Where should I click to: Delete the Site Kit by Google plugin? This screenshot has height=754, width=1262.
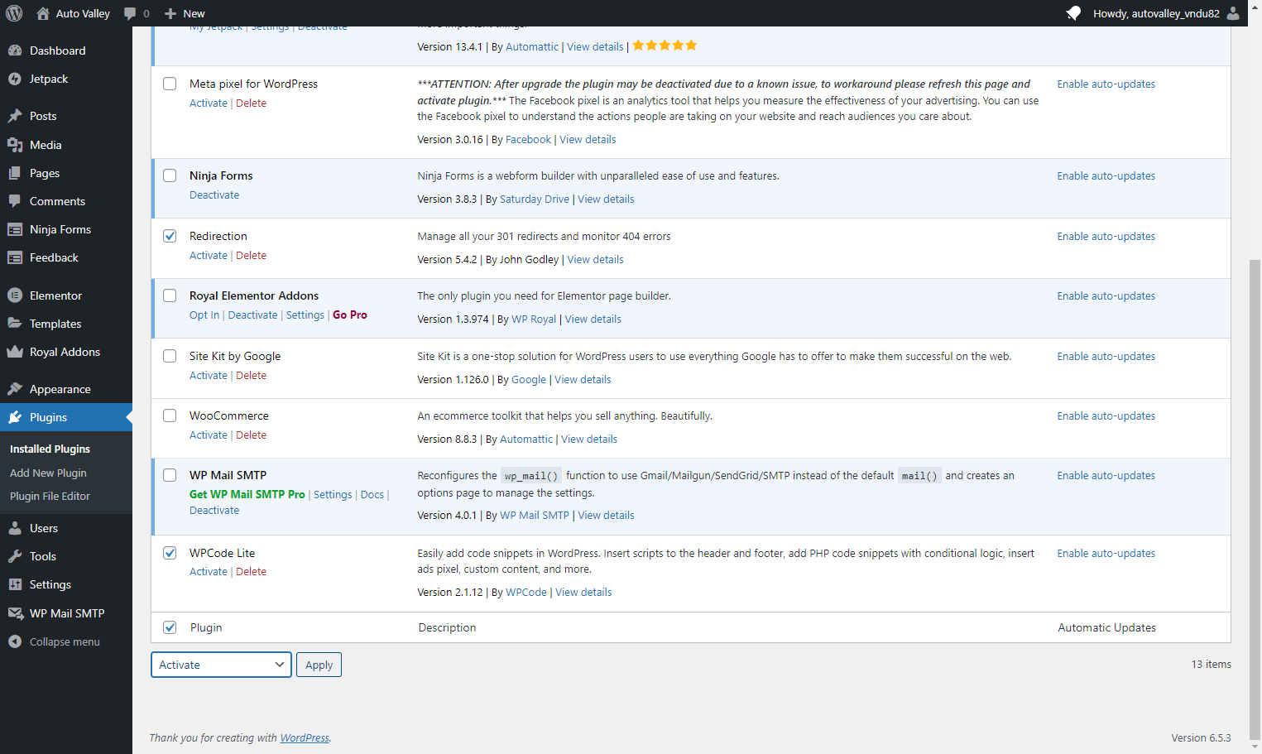pos(251,376)
